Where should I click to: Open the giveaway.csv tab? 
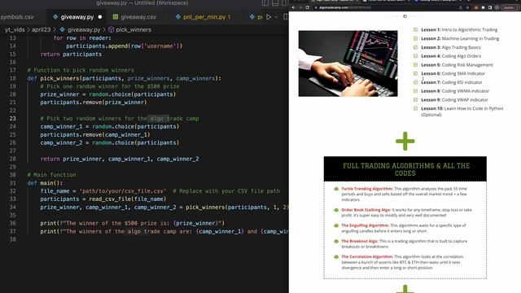coord(138,16)
